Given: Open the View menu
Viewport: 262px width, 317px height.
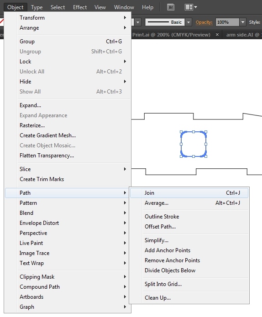Looking at the screenshot, I should 100,7.
